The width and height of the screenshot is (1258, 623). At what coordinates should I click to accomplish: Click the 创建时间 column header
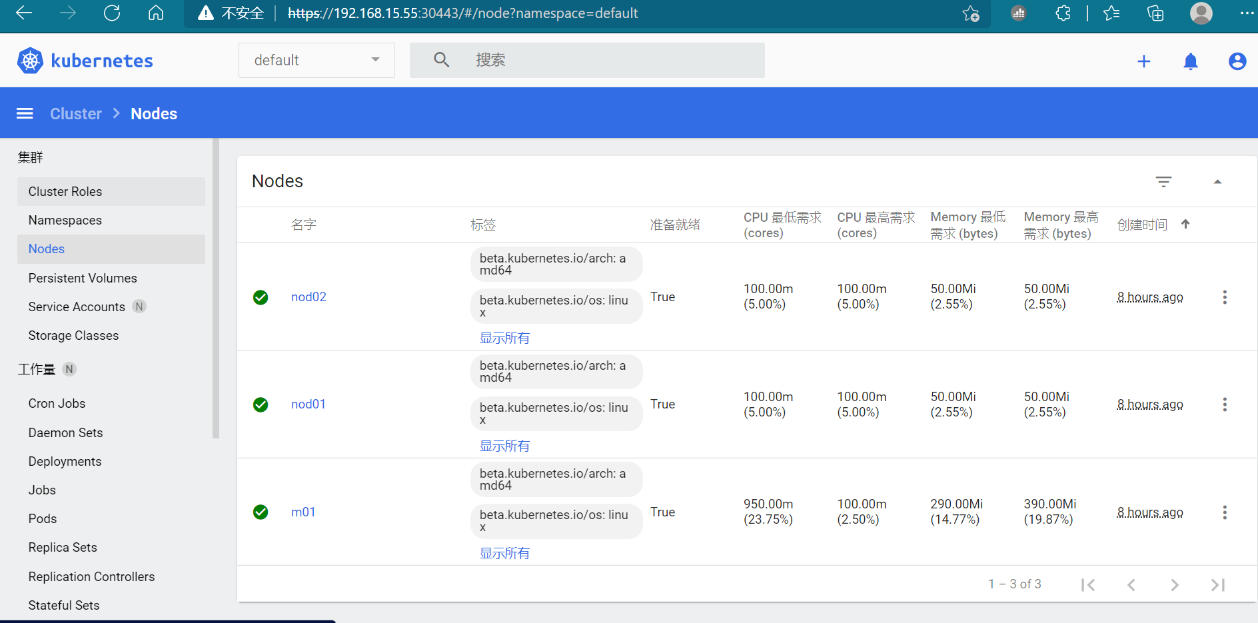[1142, 225]
